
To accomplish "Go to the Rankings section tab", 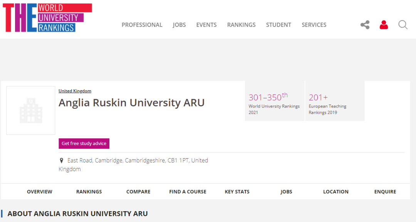I will pos(89,192).
